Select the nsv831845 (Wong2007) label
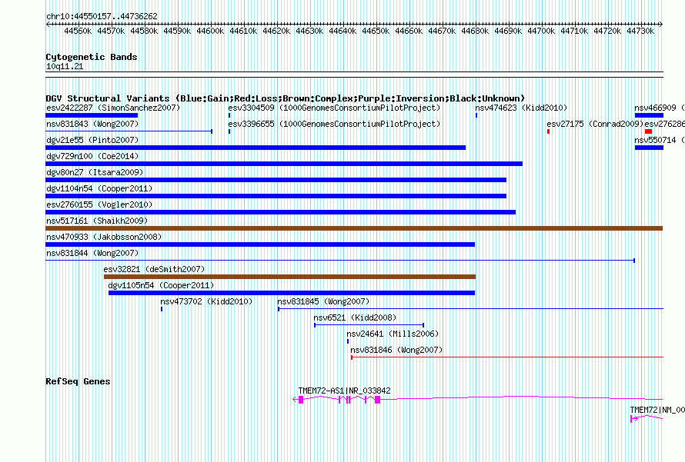 pos(323,301)
